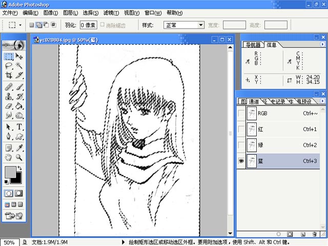Toggle visibility of the RGB channel
This screenshot has height=246, width=328.
pos(241,113)
